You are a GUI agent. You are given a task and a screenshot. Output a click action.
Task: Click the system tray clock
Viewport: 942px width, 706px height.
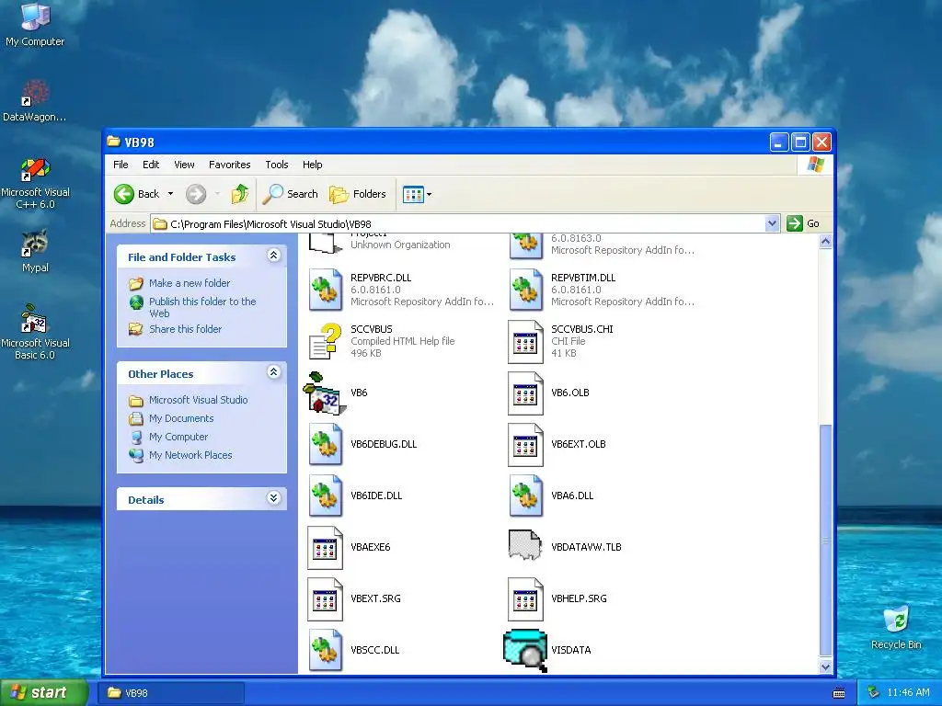pos(908,693)
